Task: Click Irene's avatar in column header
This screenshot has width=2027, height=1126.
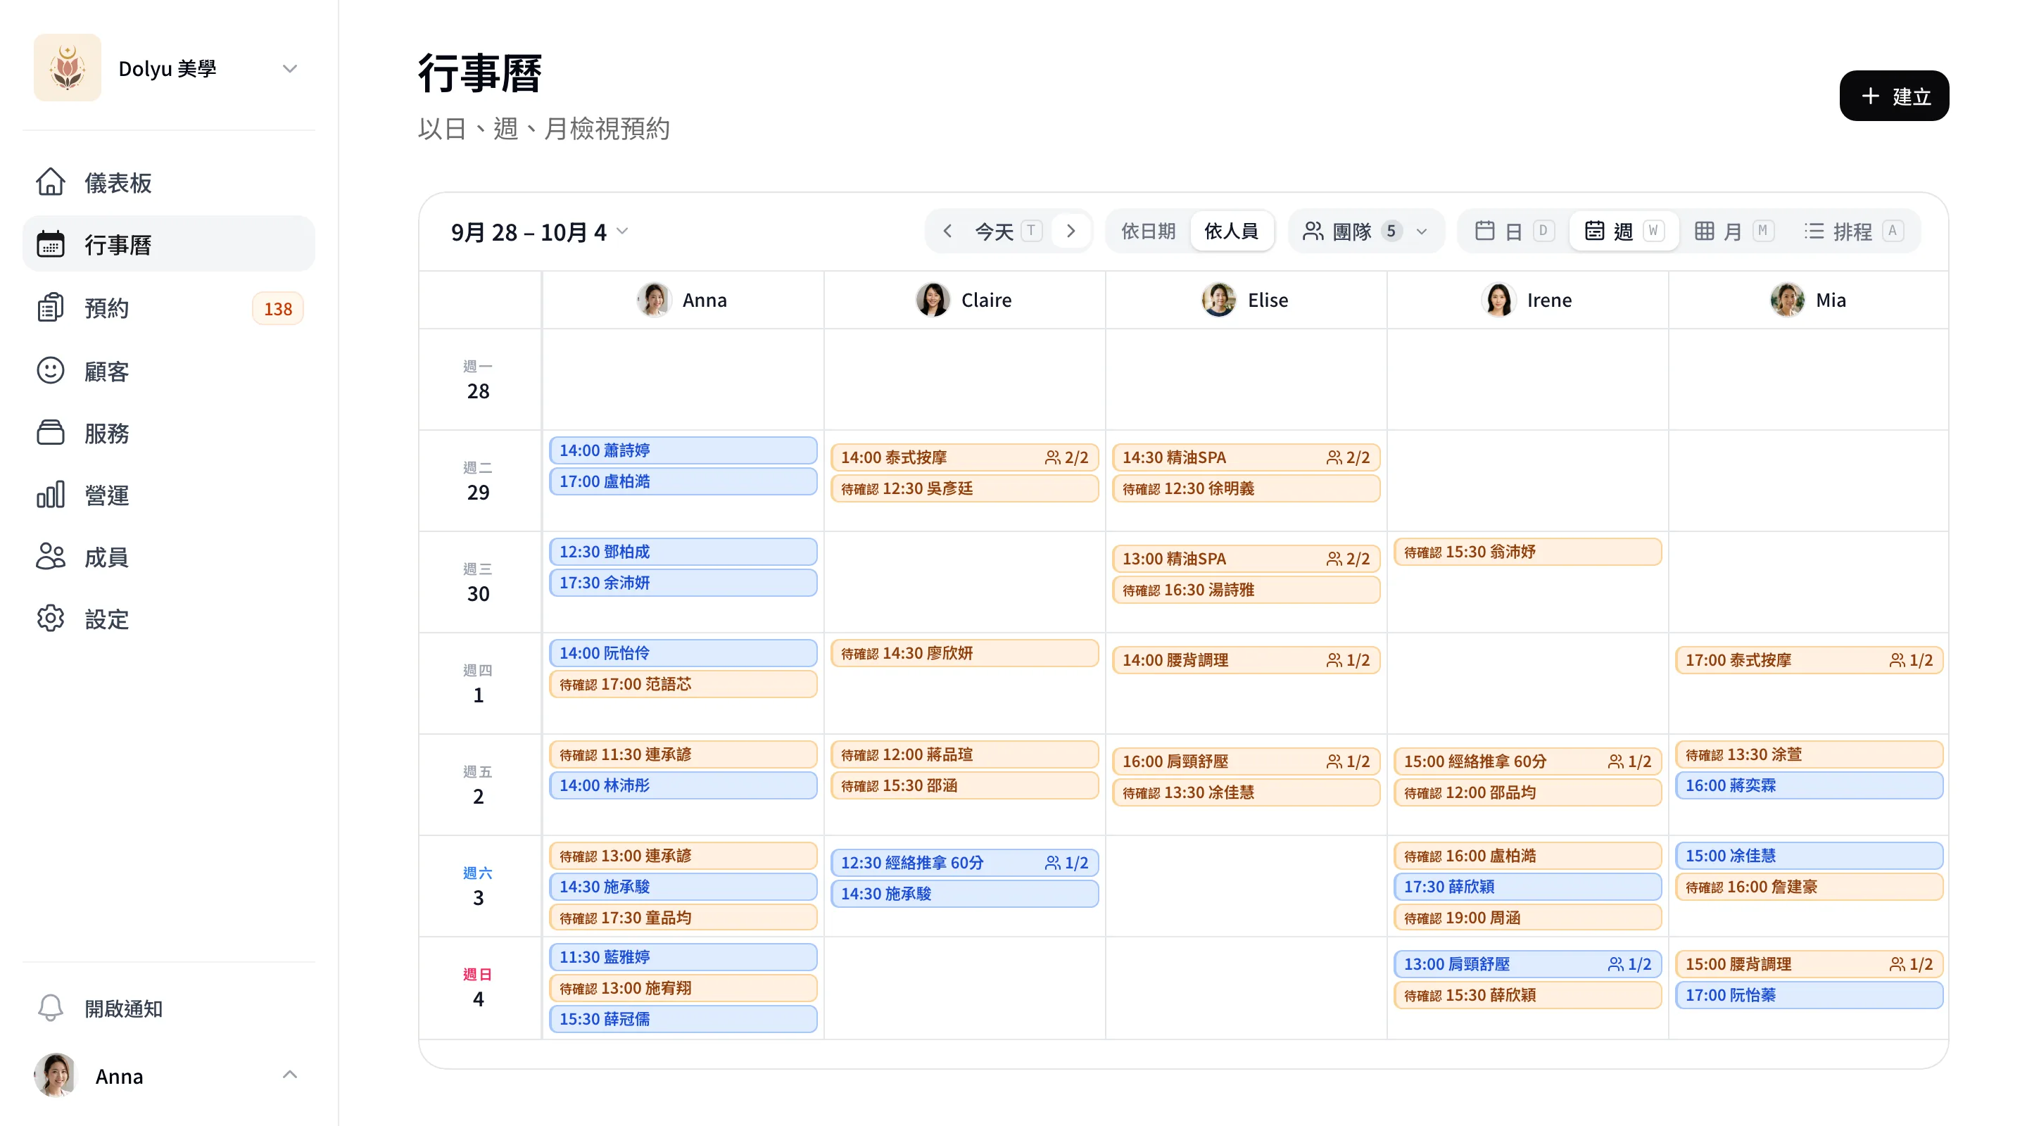Action: [1498, 300]
